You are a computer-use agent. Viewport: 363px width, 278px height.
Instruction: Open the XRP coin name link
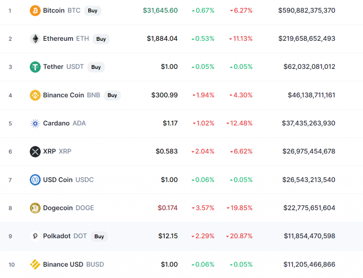(x=49, y=151)
